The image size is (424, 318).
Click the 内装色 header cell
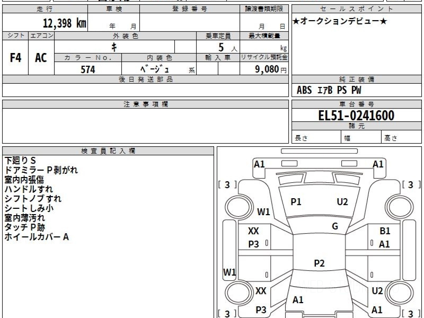click(x=159, y=58)
